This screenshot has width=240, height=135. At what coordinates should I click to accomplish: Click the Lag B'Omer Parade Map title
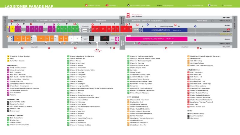pos(29,6)
